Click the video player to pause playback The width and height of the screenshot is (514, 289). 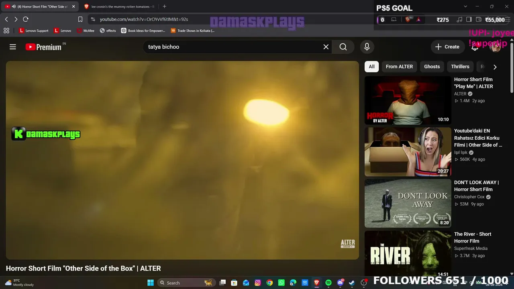click(x=182, y=160)
